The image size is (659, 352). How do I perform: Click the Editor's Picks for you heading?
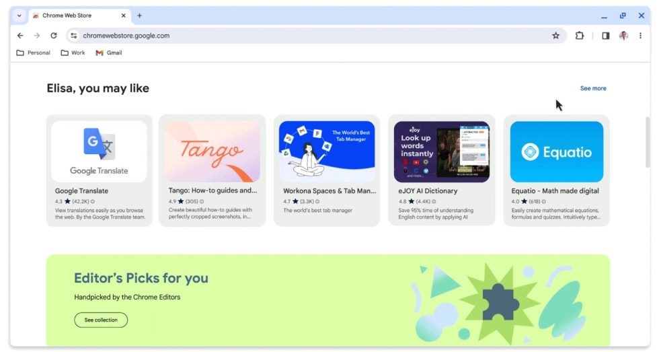[141, 278]
